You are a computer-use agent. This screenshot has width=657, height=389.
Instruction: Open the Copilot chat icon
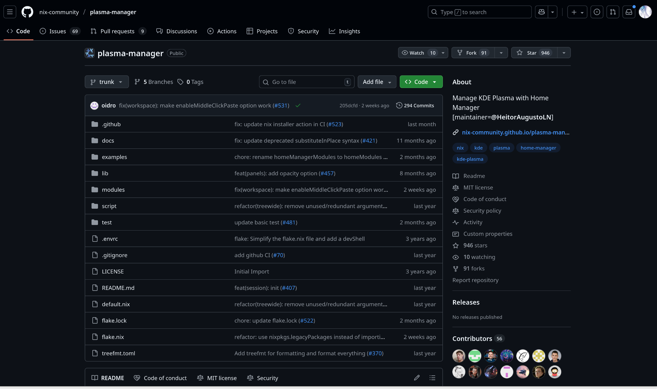pos(542,12)
